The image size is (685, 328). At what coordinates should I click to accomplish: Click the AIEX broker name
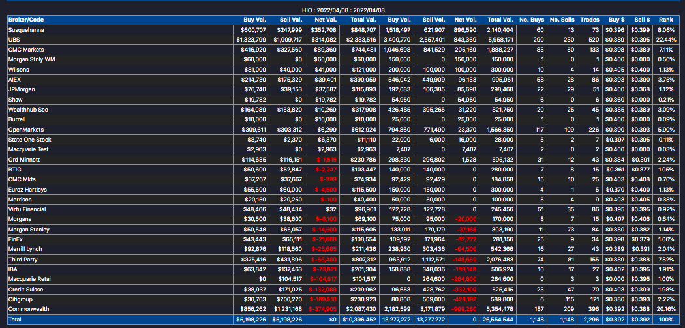[x=14, y=80]
